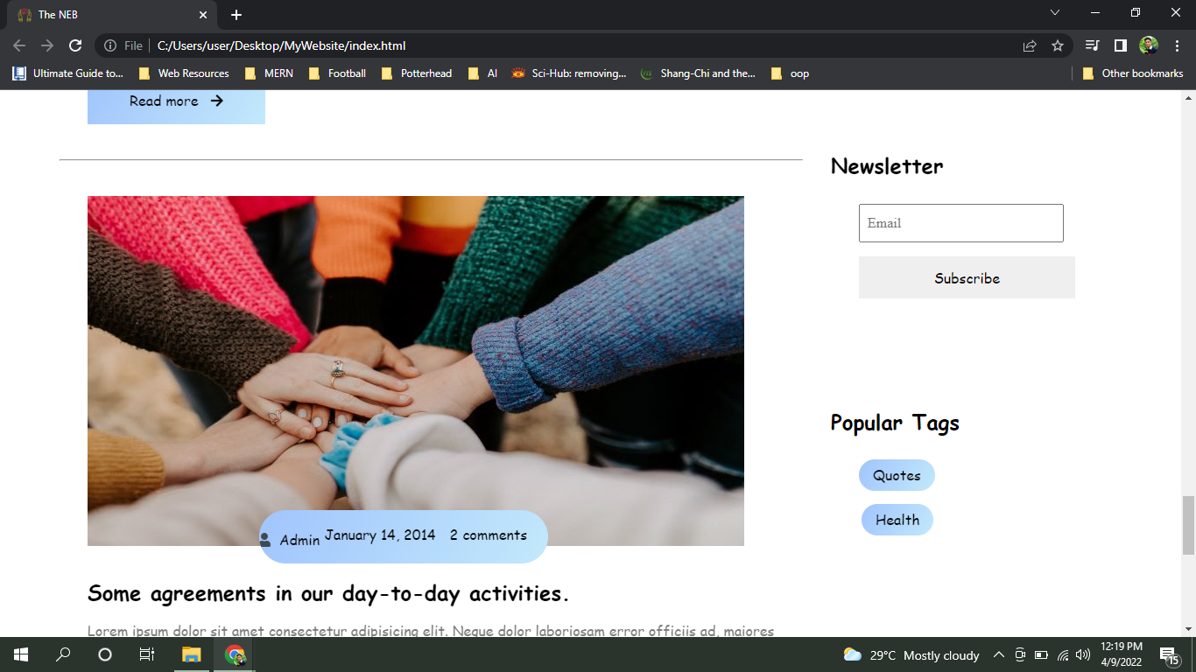Screen dimensions: 1196x672
Task: Click the Read more button
Action: point(174,101)
